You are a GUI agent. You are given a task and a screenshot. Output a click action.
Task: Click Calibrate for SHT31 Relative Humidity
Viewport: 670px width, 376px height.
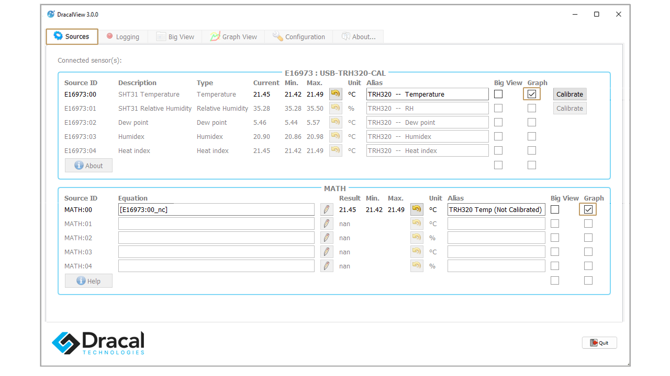[x=569, y=109]
